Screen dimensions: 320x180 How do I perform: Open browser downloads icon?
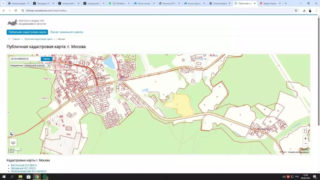click(304, 10)
